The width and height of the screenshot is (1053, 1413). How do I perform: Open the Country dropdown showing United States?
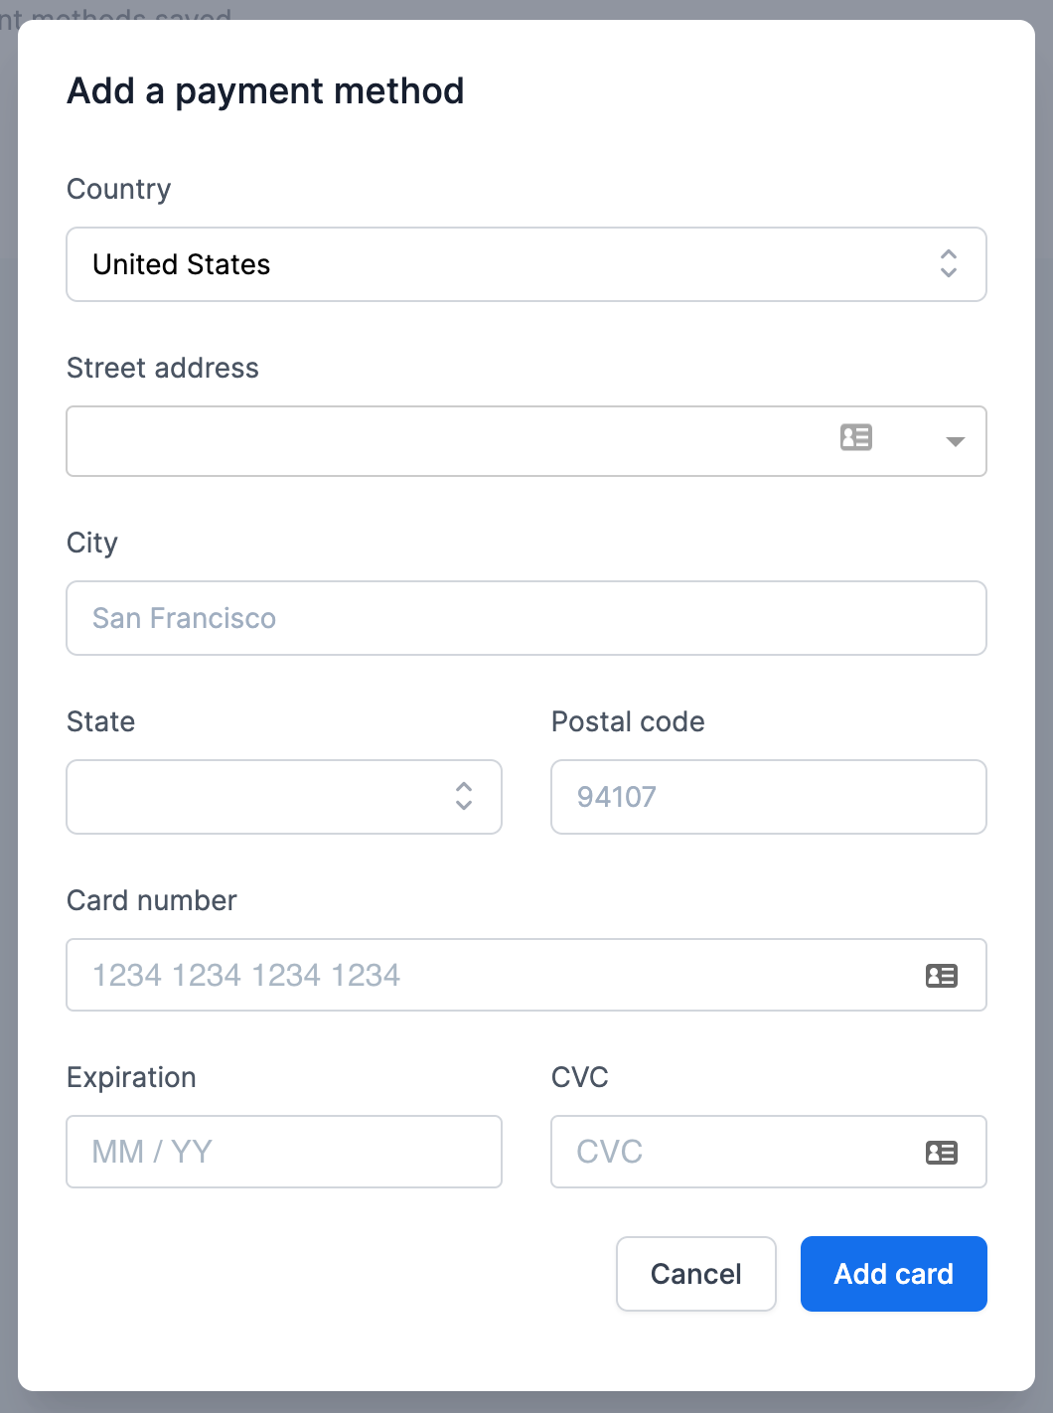click(x=526, y=264)
